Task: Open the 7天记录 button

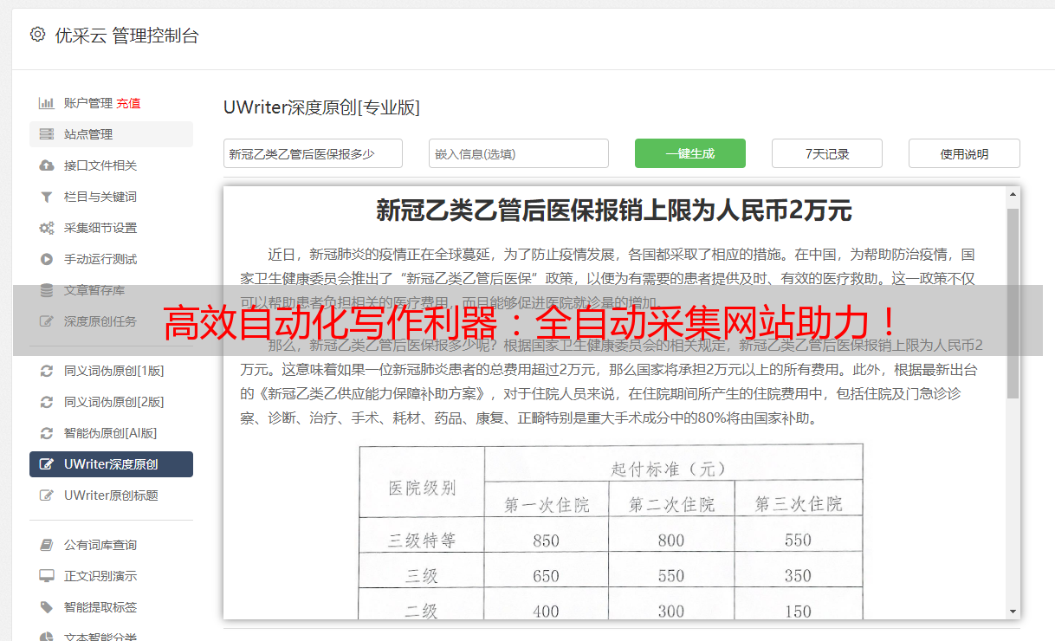Action: pyautogui.click(x=827, y=153)
